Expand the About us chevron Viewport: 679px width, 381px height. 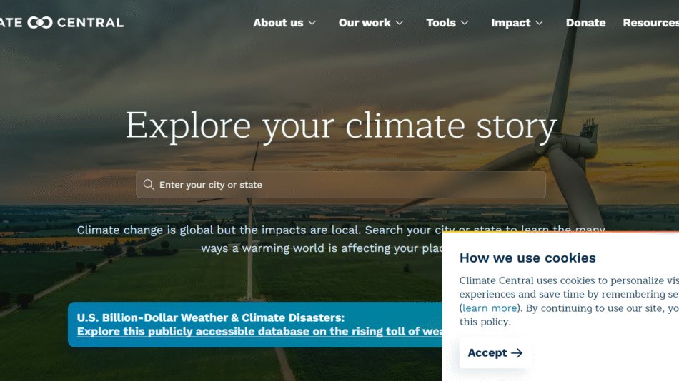click(312, 23)
